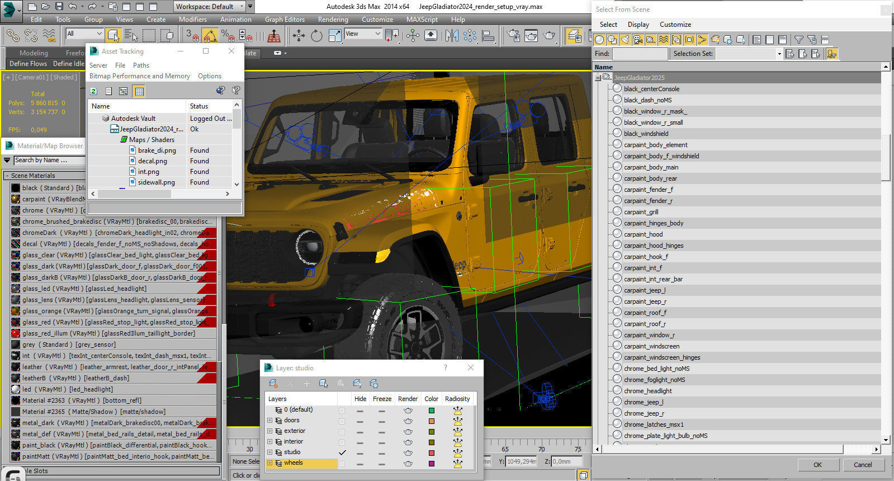Expand the interior layer
Viewport: 894px width, 481px height.
pyautogui.click(x=269, y=442)
